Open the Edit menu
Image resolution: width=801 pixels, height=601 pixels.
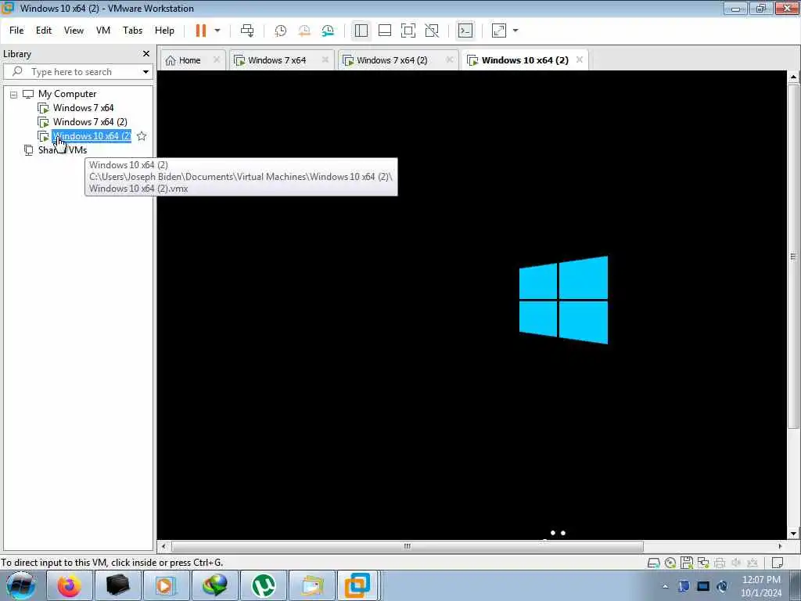(44, 31)
